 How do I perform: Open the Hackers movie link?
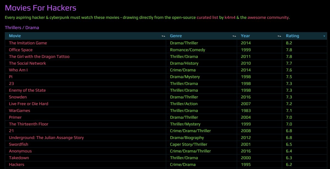click(16, 165)
